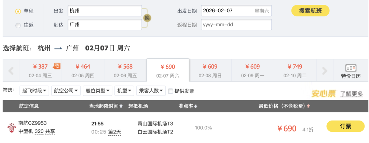Click the 320 aircraft type link
Viewport: 369px width, 143px height.
pyautogui.click(x=39, y=131)
